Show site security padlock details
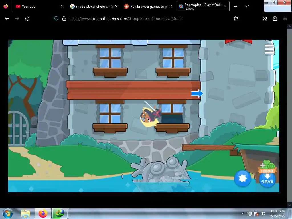This screenshot has width=292, height=219. point(64,19)
